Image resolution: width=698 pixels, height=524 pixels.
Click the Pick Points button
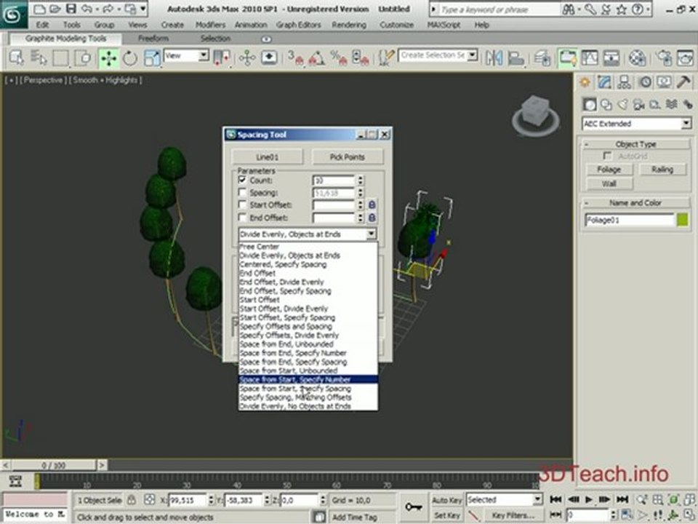(347, 157)
